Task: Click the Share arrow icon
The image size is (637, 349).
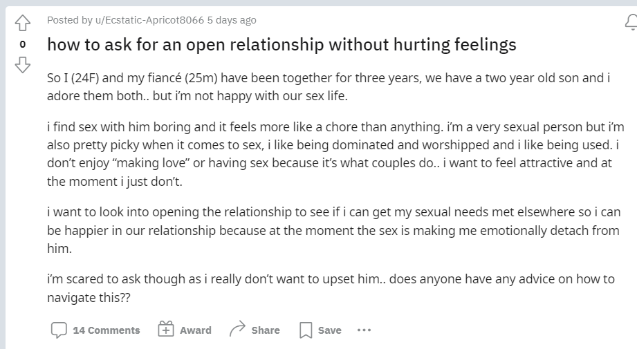Action: (x=237, y=329)
